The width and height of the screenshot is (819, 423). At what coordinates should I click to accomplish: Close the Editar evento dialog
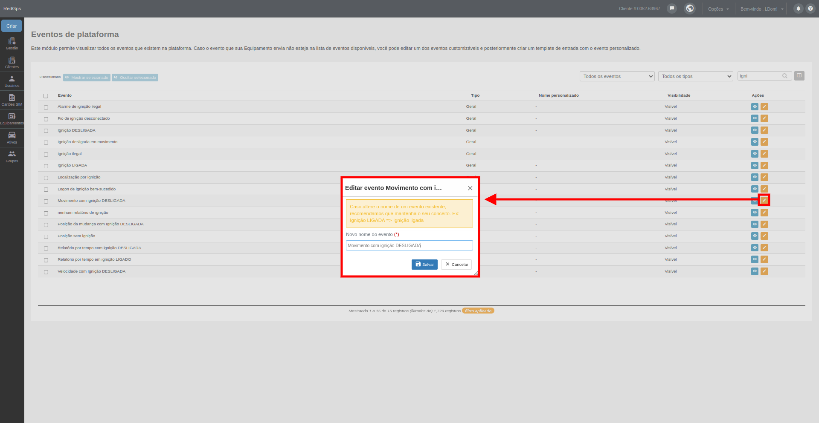(470, 188)
